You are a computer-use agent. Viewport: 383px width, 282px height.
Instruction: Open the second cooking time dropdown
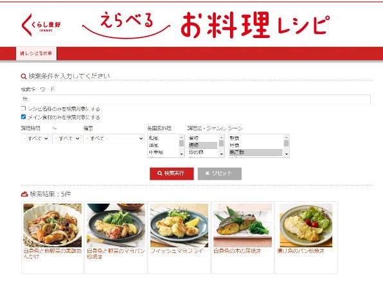click(66, 139)
